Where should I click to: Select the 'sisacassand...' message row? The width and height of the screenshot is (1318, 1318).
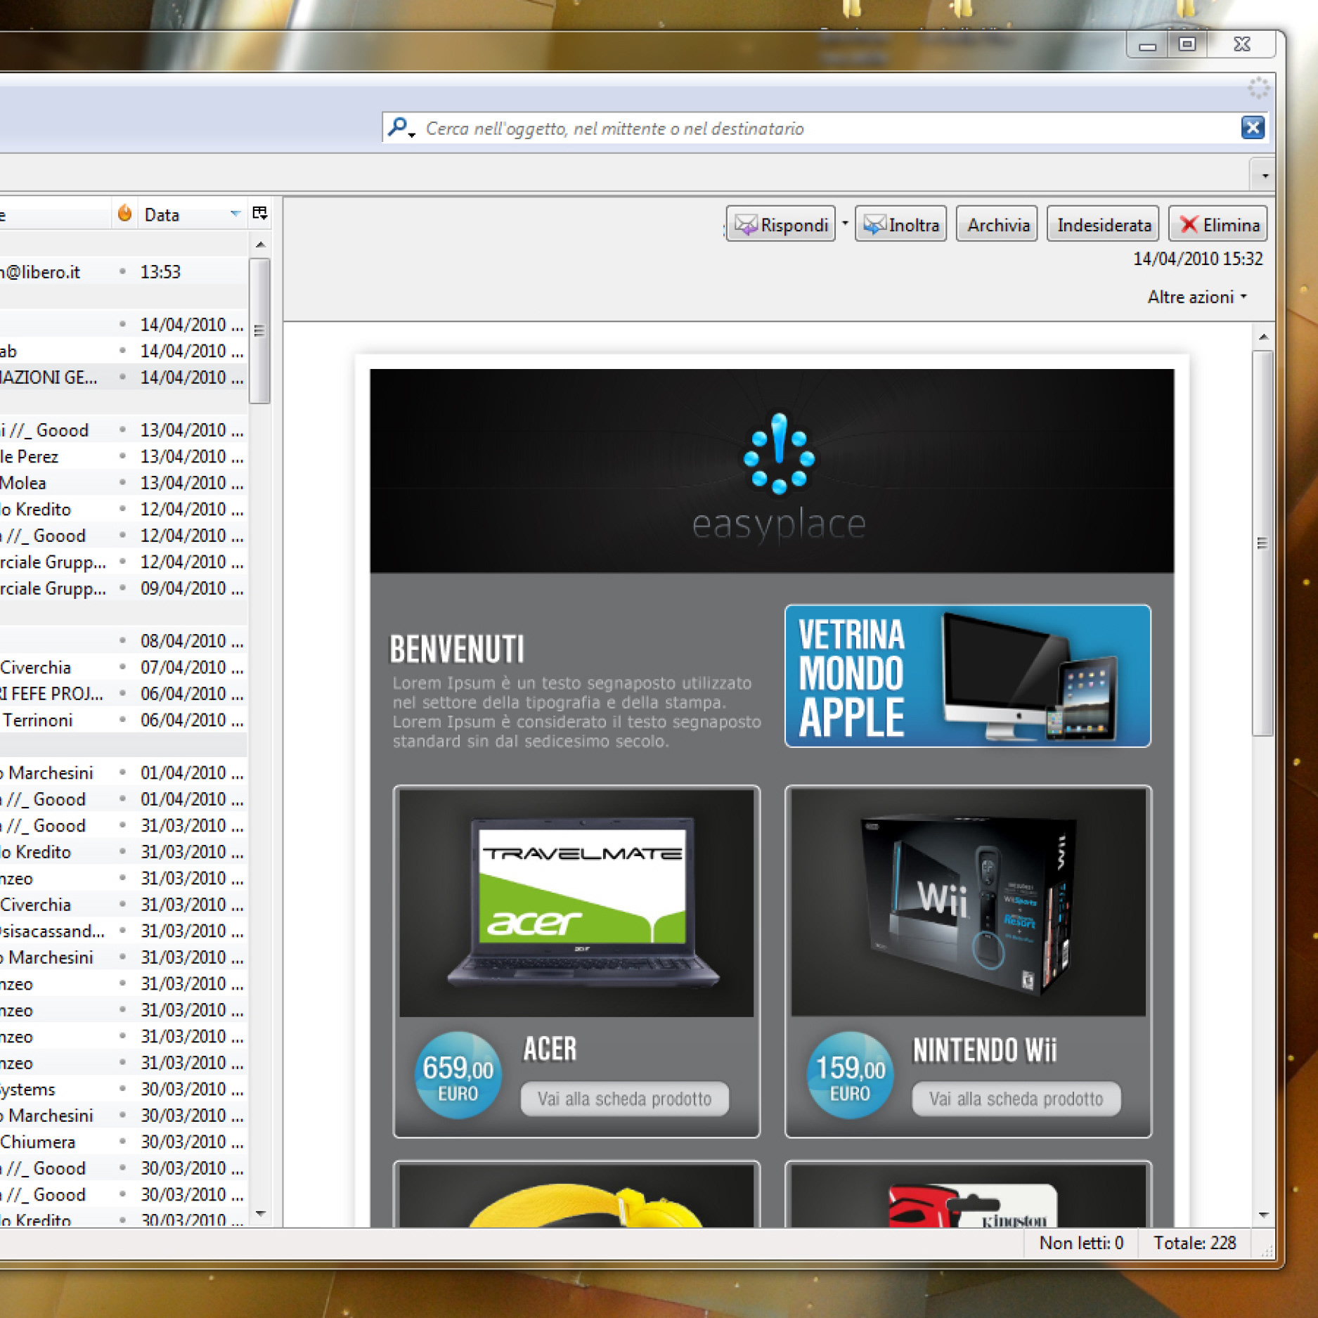(x=123, y=931)
